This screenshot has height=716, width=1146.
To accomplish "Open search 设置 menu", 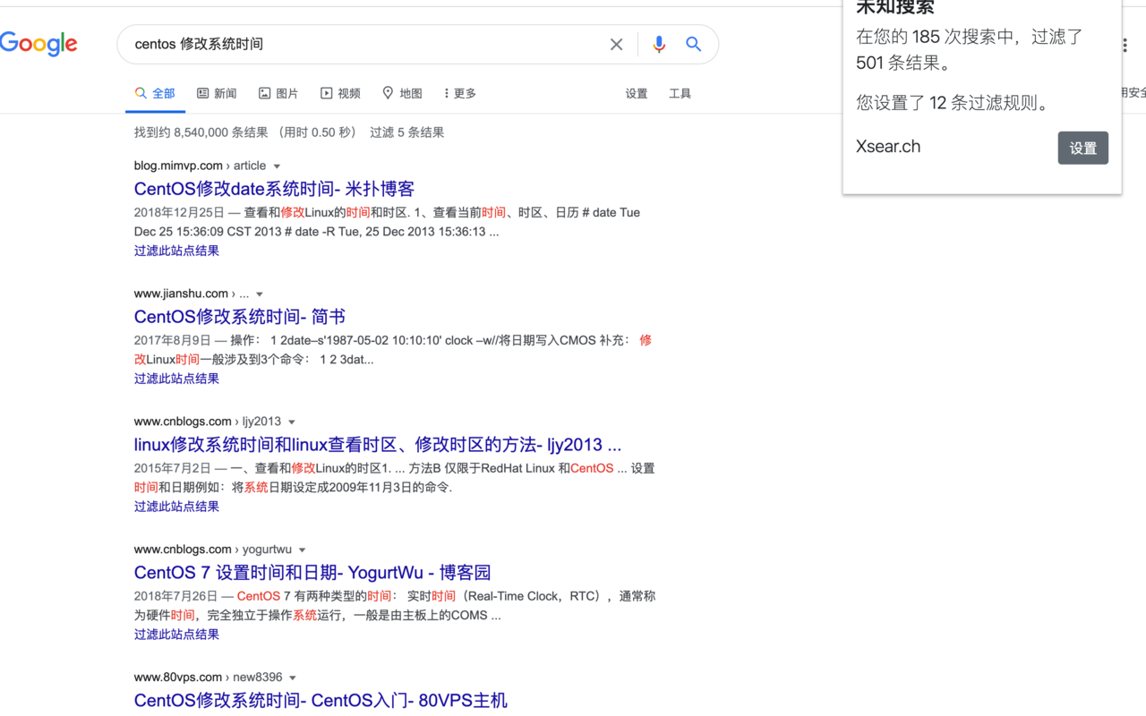I will (x=637, y=93).
